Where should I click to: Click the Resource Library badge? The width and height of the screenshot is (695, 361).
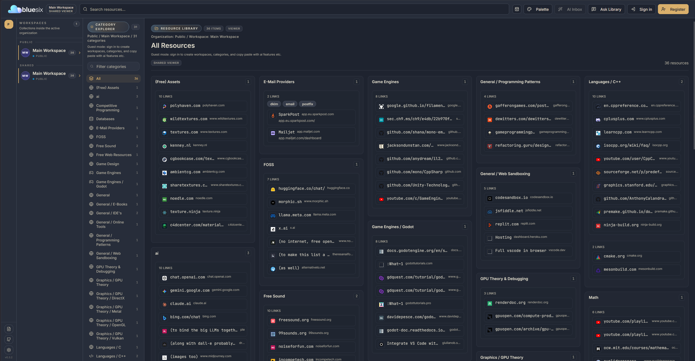coord(176,28)
